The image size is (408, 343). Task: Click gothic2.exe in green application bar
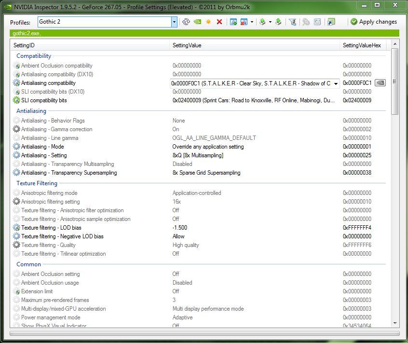[x=26, y=33]
